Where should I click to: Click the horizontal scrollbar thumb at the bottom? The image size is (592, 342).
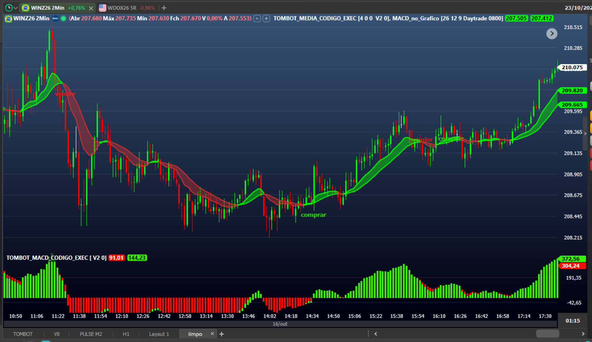pyautogui.click(x=548, y=334)
